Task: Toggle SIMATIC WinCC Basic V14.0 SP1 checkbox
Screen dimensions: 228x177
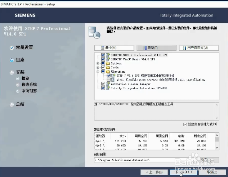Action: pyautogui.click(x=103, y=59)
